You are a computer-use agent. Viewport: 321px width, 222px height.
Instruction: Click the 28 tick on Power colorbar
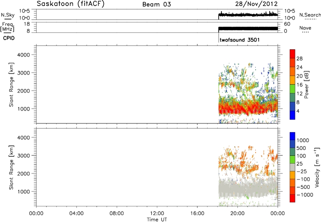[299, 59]
